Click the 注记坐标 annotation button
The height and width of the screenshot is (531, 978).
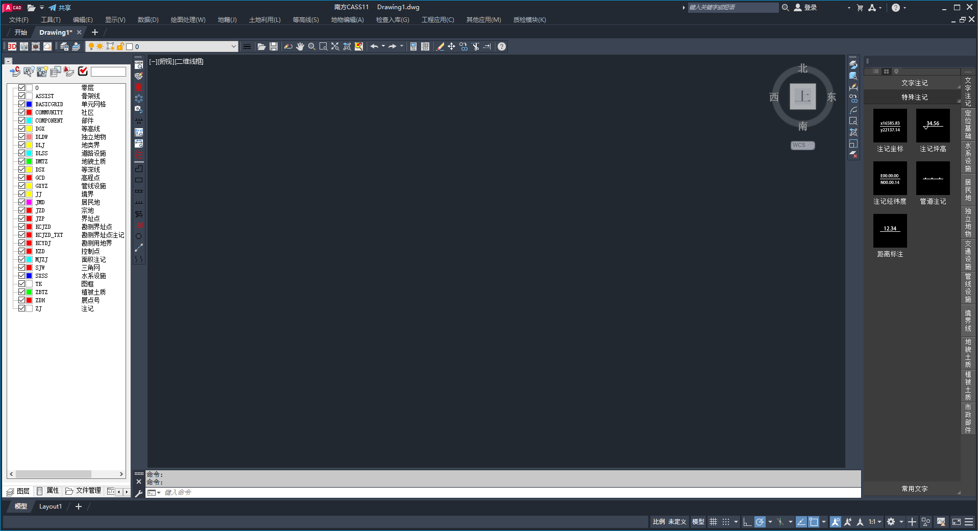(x=890, y=130)
